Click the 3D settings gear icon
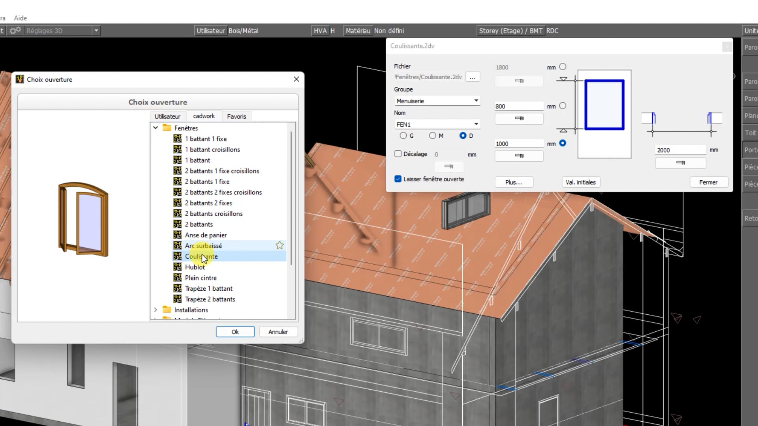 pyautogui.click(x=15, y=30)
